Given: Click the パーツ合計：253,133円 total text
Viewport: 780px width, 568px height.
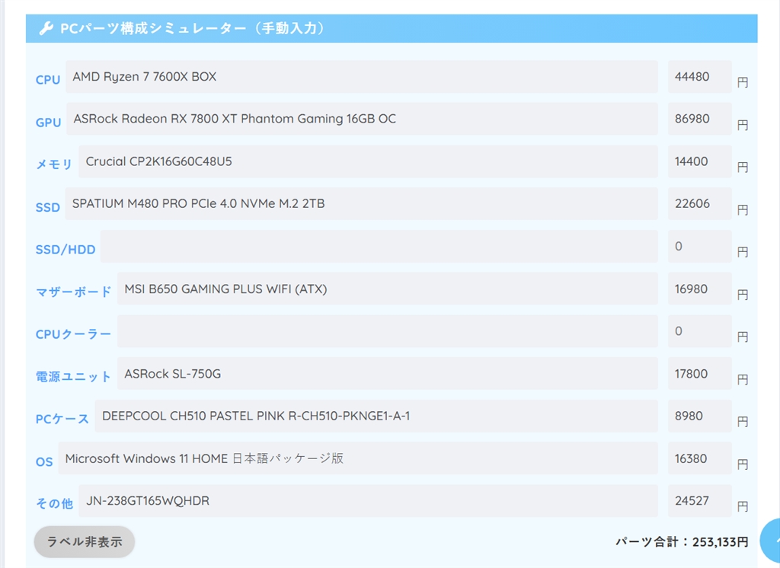Looking at the screenshot, I should click(x=682, y=541).
